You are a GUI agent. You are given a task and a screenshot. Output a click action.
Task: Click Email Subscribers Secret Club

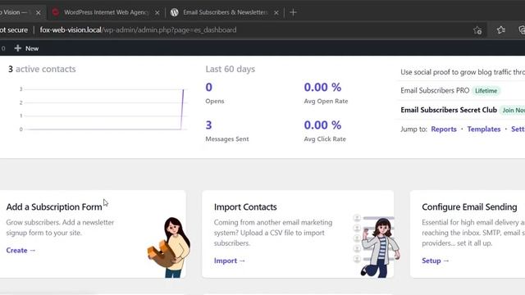tap(449, 110)
